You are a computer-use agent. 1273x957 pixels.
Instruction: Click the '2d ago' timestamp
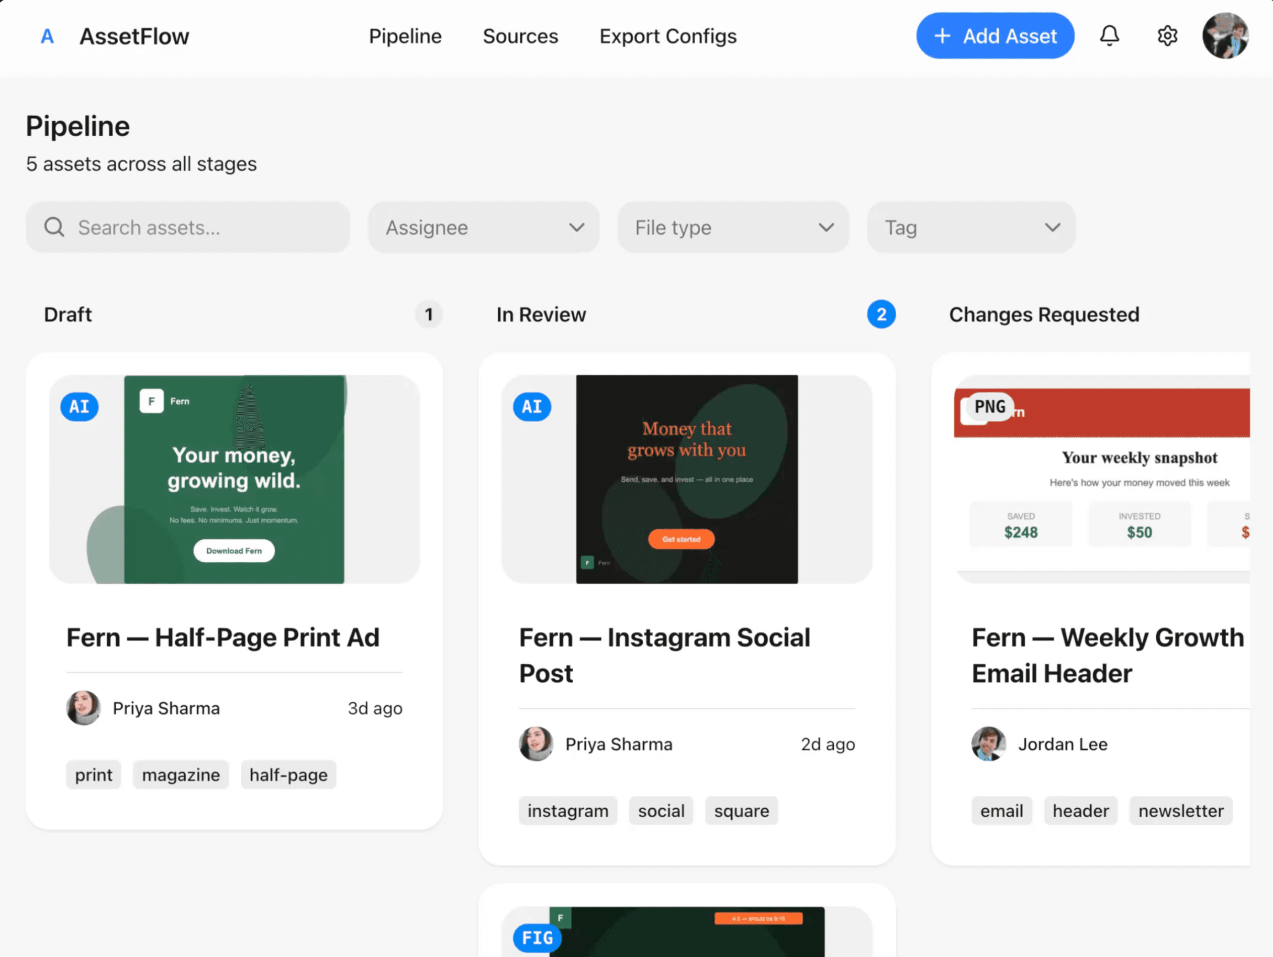(x=828, y=743)
